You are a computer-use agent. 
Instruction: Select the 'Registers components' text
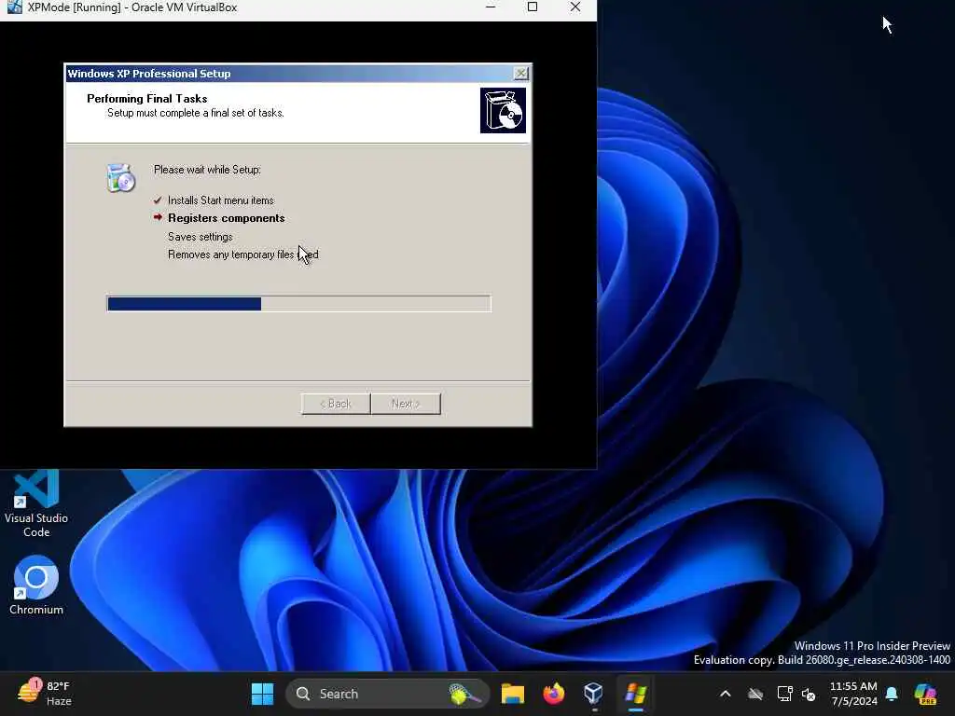226,218
